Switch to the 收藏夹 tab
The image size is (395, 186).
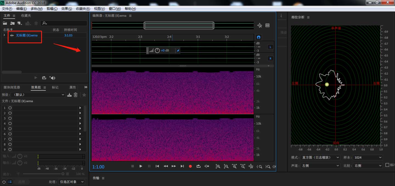[26, 16]
